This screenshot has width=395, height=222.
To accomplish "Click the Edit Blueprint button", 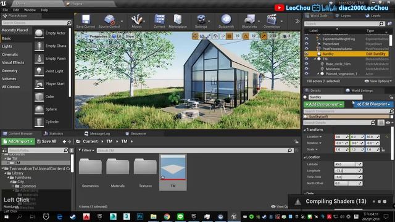I will (373, 104).
